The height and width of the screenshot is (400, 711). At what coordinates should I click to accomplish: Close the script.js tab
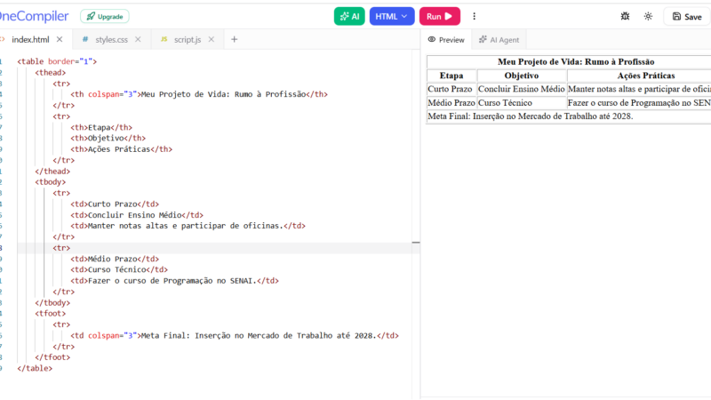(x=212, y=39)
